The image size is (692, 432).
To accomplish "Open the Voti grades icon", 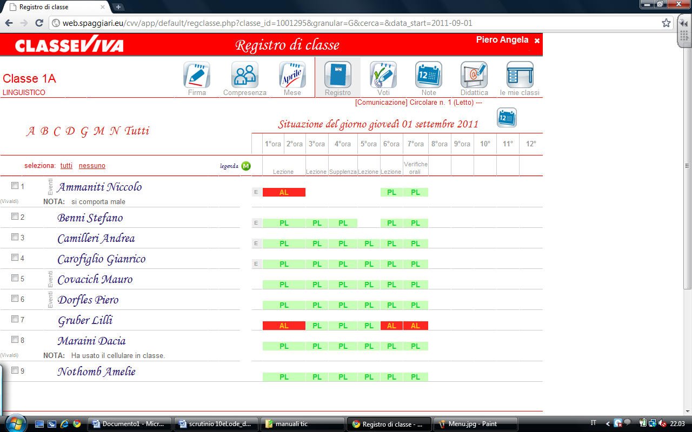I will pos(383,75).
